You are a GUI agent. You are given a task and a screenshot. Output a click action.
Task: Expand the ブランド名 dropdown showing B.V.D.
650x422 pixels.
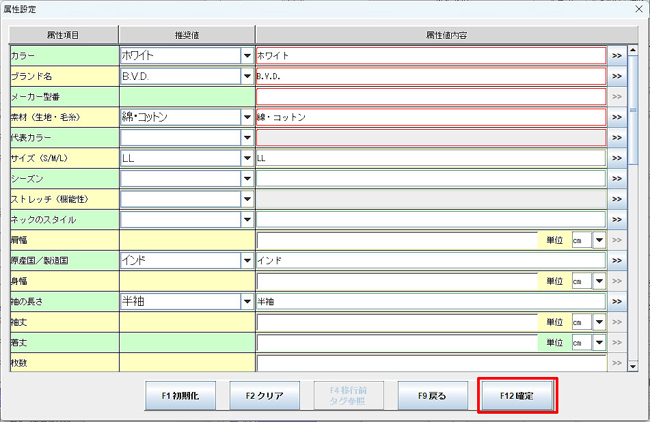pos(247,76)
